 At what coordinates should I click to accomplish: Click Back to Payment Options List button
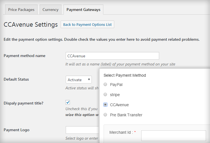[87, 24]
